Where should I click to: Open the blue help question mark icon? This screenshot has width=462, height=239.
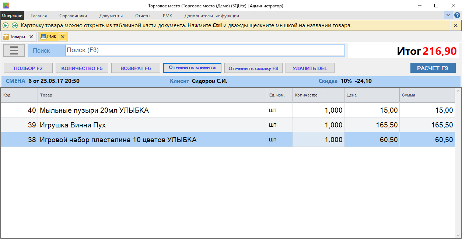pyautogui.click(x=457, y=15)
